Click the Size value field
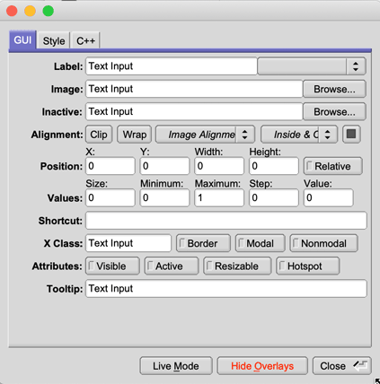The width and height of the screenshot is (380, 384). pyautogui.click(x=110, y=197)
